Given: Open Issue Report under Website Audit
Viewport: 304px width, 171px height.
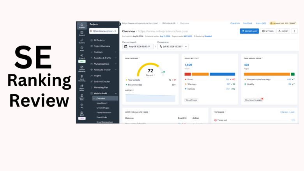Looking at the screenshot, I should 102,103.
